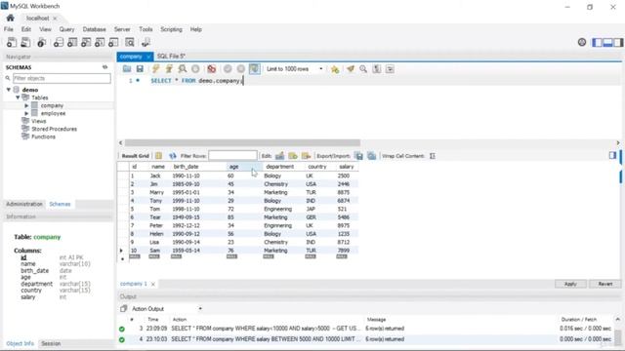The image size is (625, 351).
Task: Click the Apply button
Action: (570, 284)
